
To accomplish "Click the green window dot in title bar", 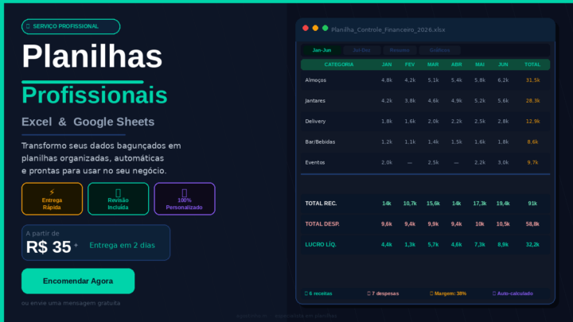I will [x=325, y=29].
